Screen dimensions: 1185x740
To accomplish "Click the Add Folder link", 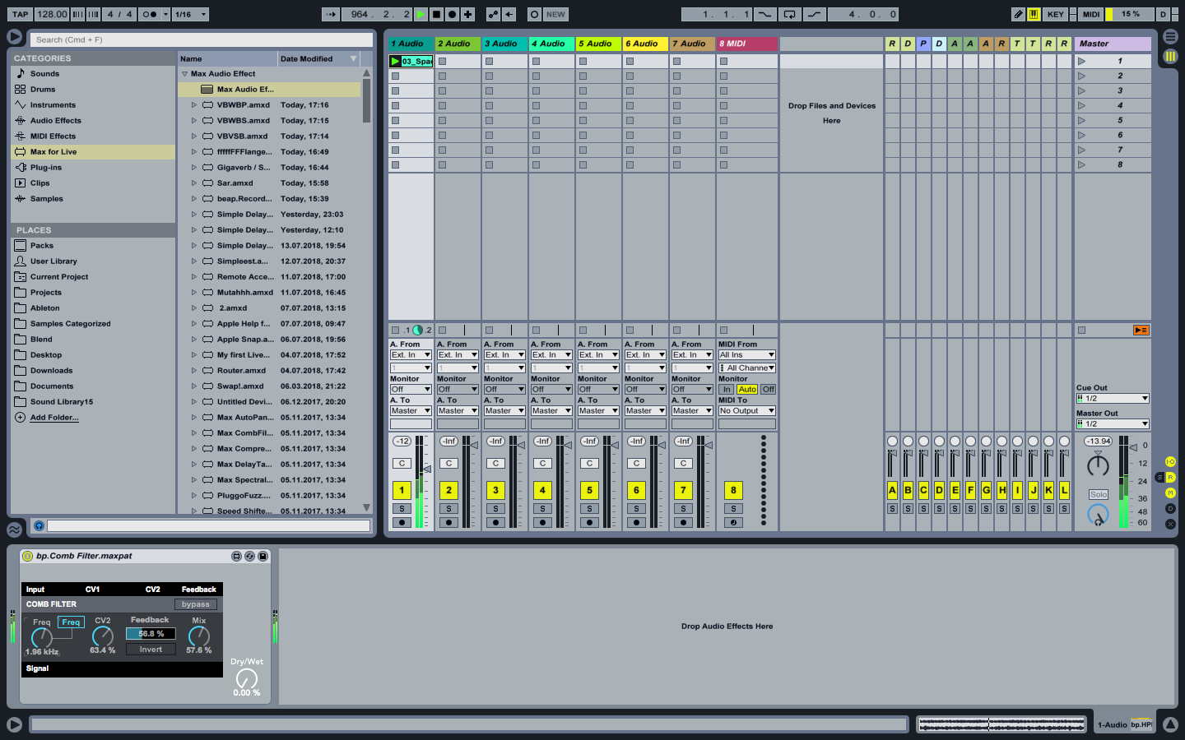I will click(54, 418).
